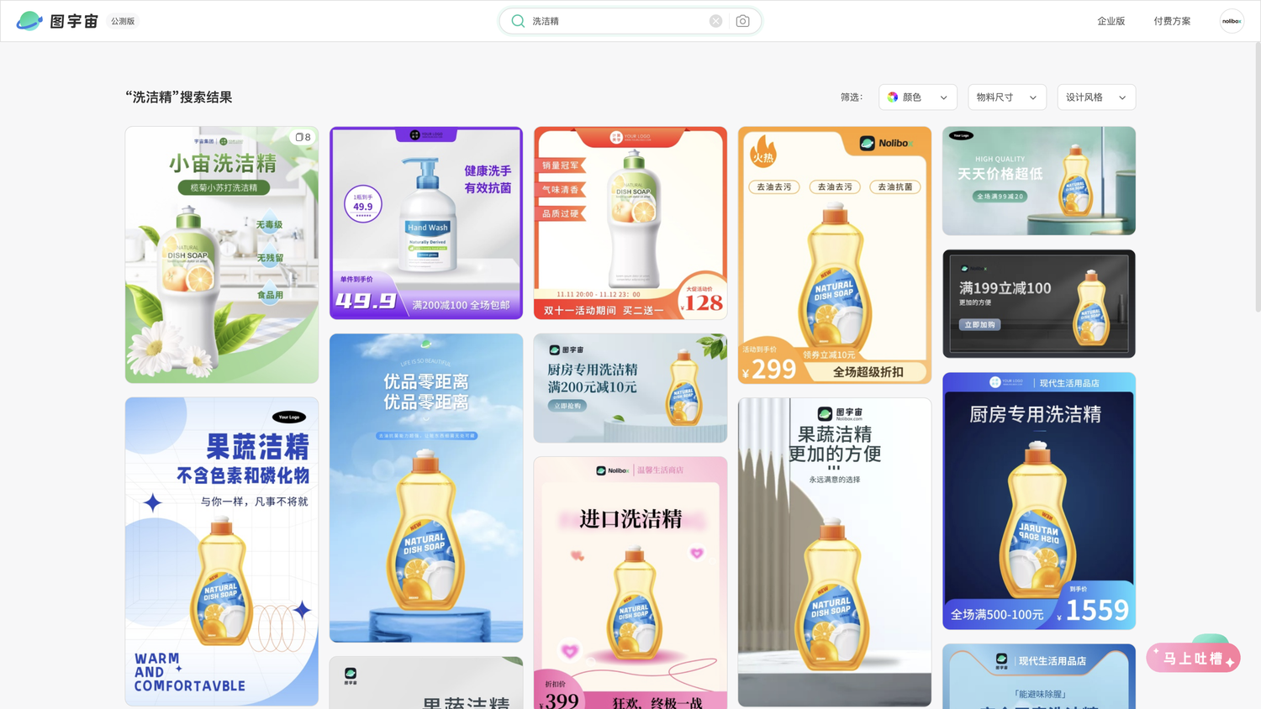
Task: Click the 公测版 beta badge
Action: pyautogui.click(x=123, y=21)
